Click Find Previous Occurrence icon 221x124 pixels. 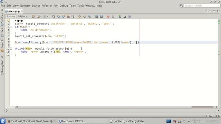tap(58, 17)
